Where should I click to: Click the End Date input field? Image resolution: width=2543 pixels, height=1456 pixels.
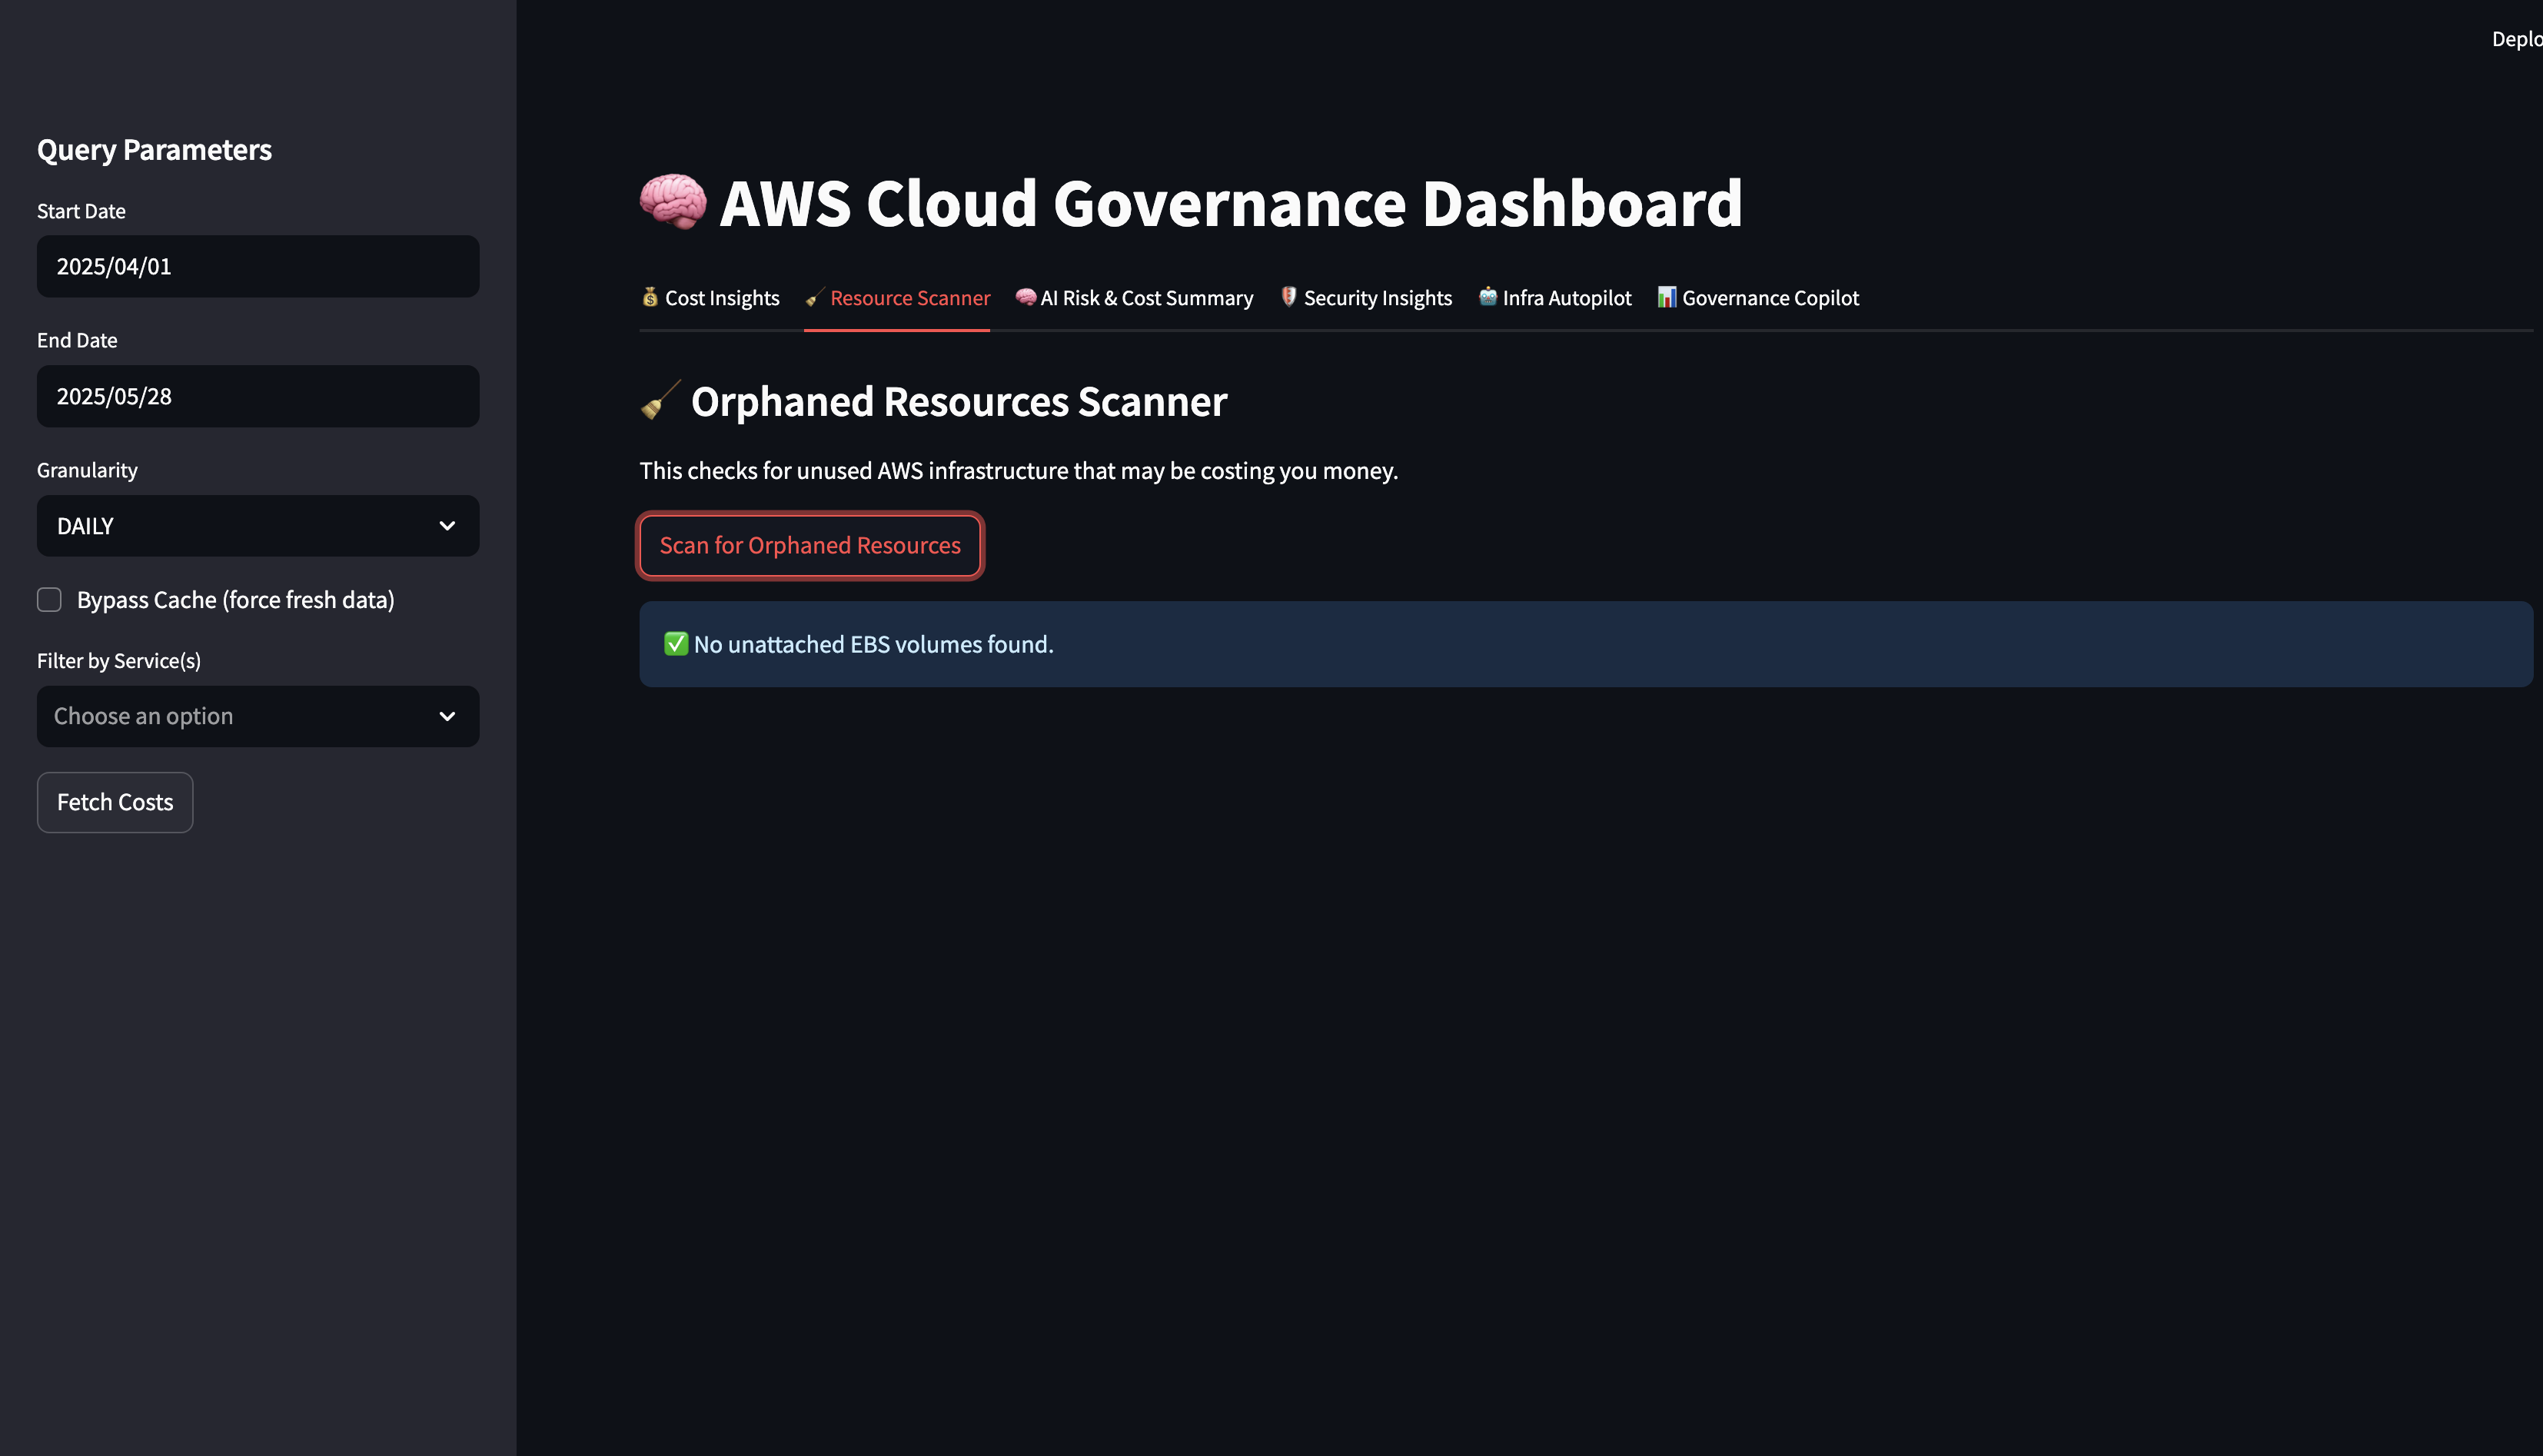tap(257, 397)
